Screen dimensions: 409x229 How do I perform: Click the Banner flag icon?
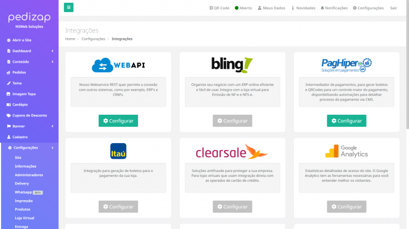pos(9,126)
